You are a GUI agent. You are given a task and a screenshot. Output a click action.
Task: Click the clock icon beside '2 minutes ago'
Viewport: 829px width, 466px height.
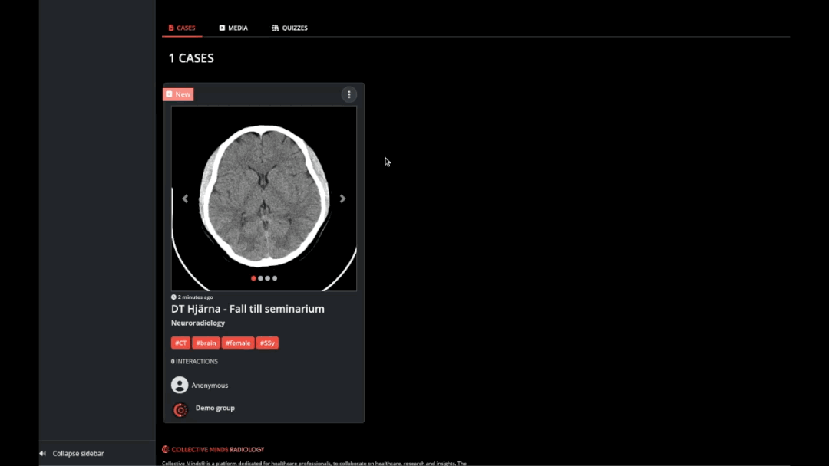pos(172,297)
